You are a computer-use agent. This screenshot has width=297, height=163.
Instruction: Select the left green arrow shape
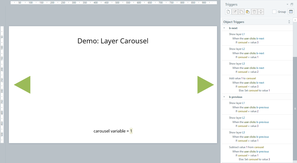coord(22,85)
